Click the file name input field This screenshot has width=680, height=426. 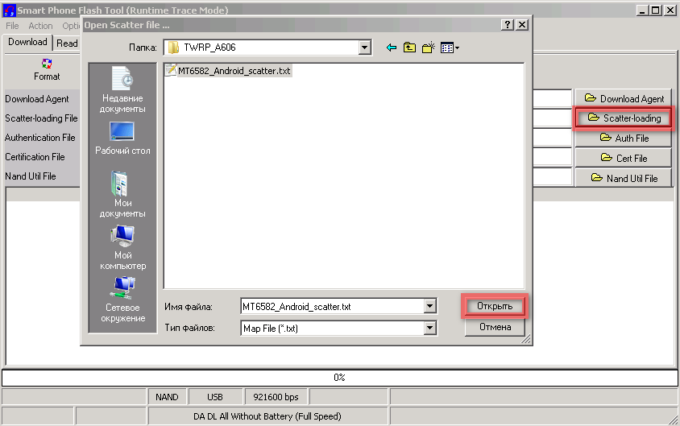[x=332, y=306]
